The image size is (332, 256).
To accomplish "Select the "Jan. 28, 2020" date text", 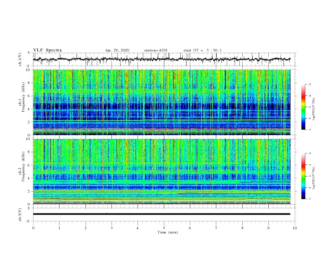I will (x=117, y=50).
